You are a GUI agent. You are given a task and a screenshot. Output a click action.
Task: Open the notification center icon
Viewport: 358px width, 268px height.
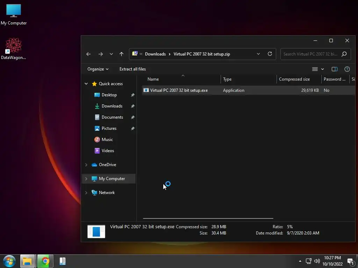tap(350, 261)
